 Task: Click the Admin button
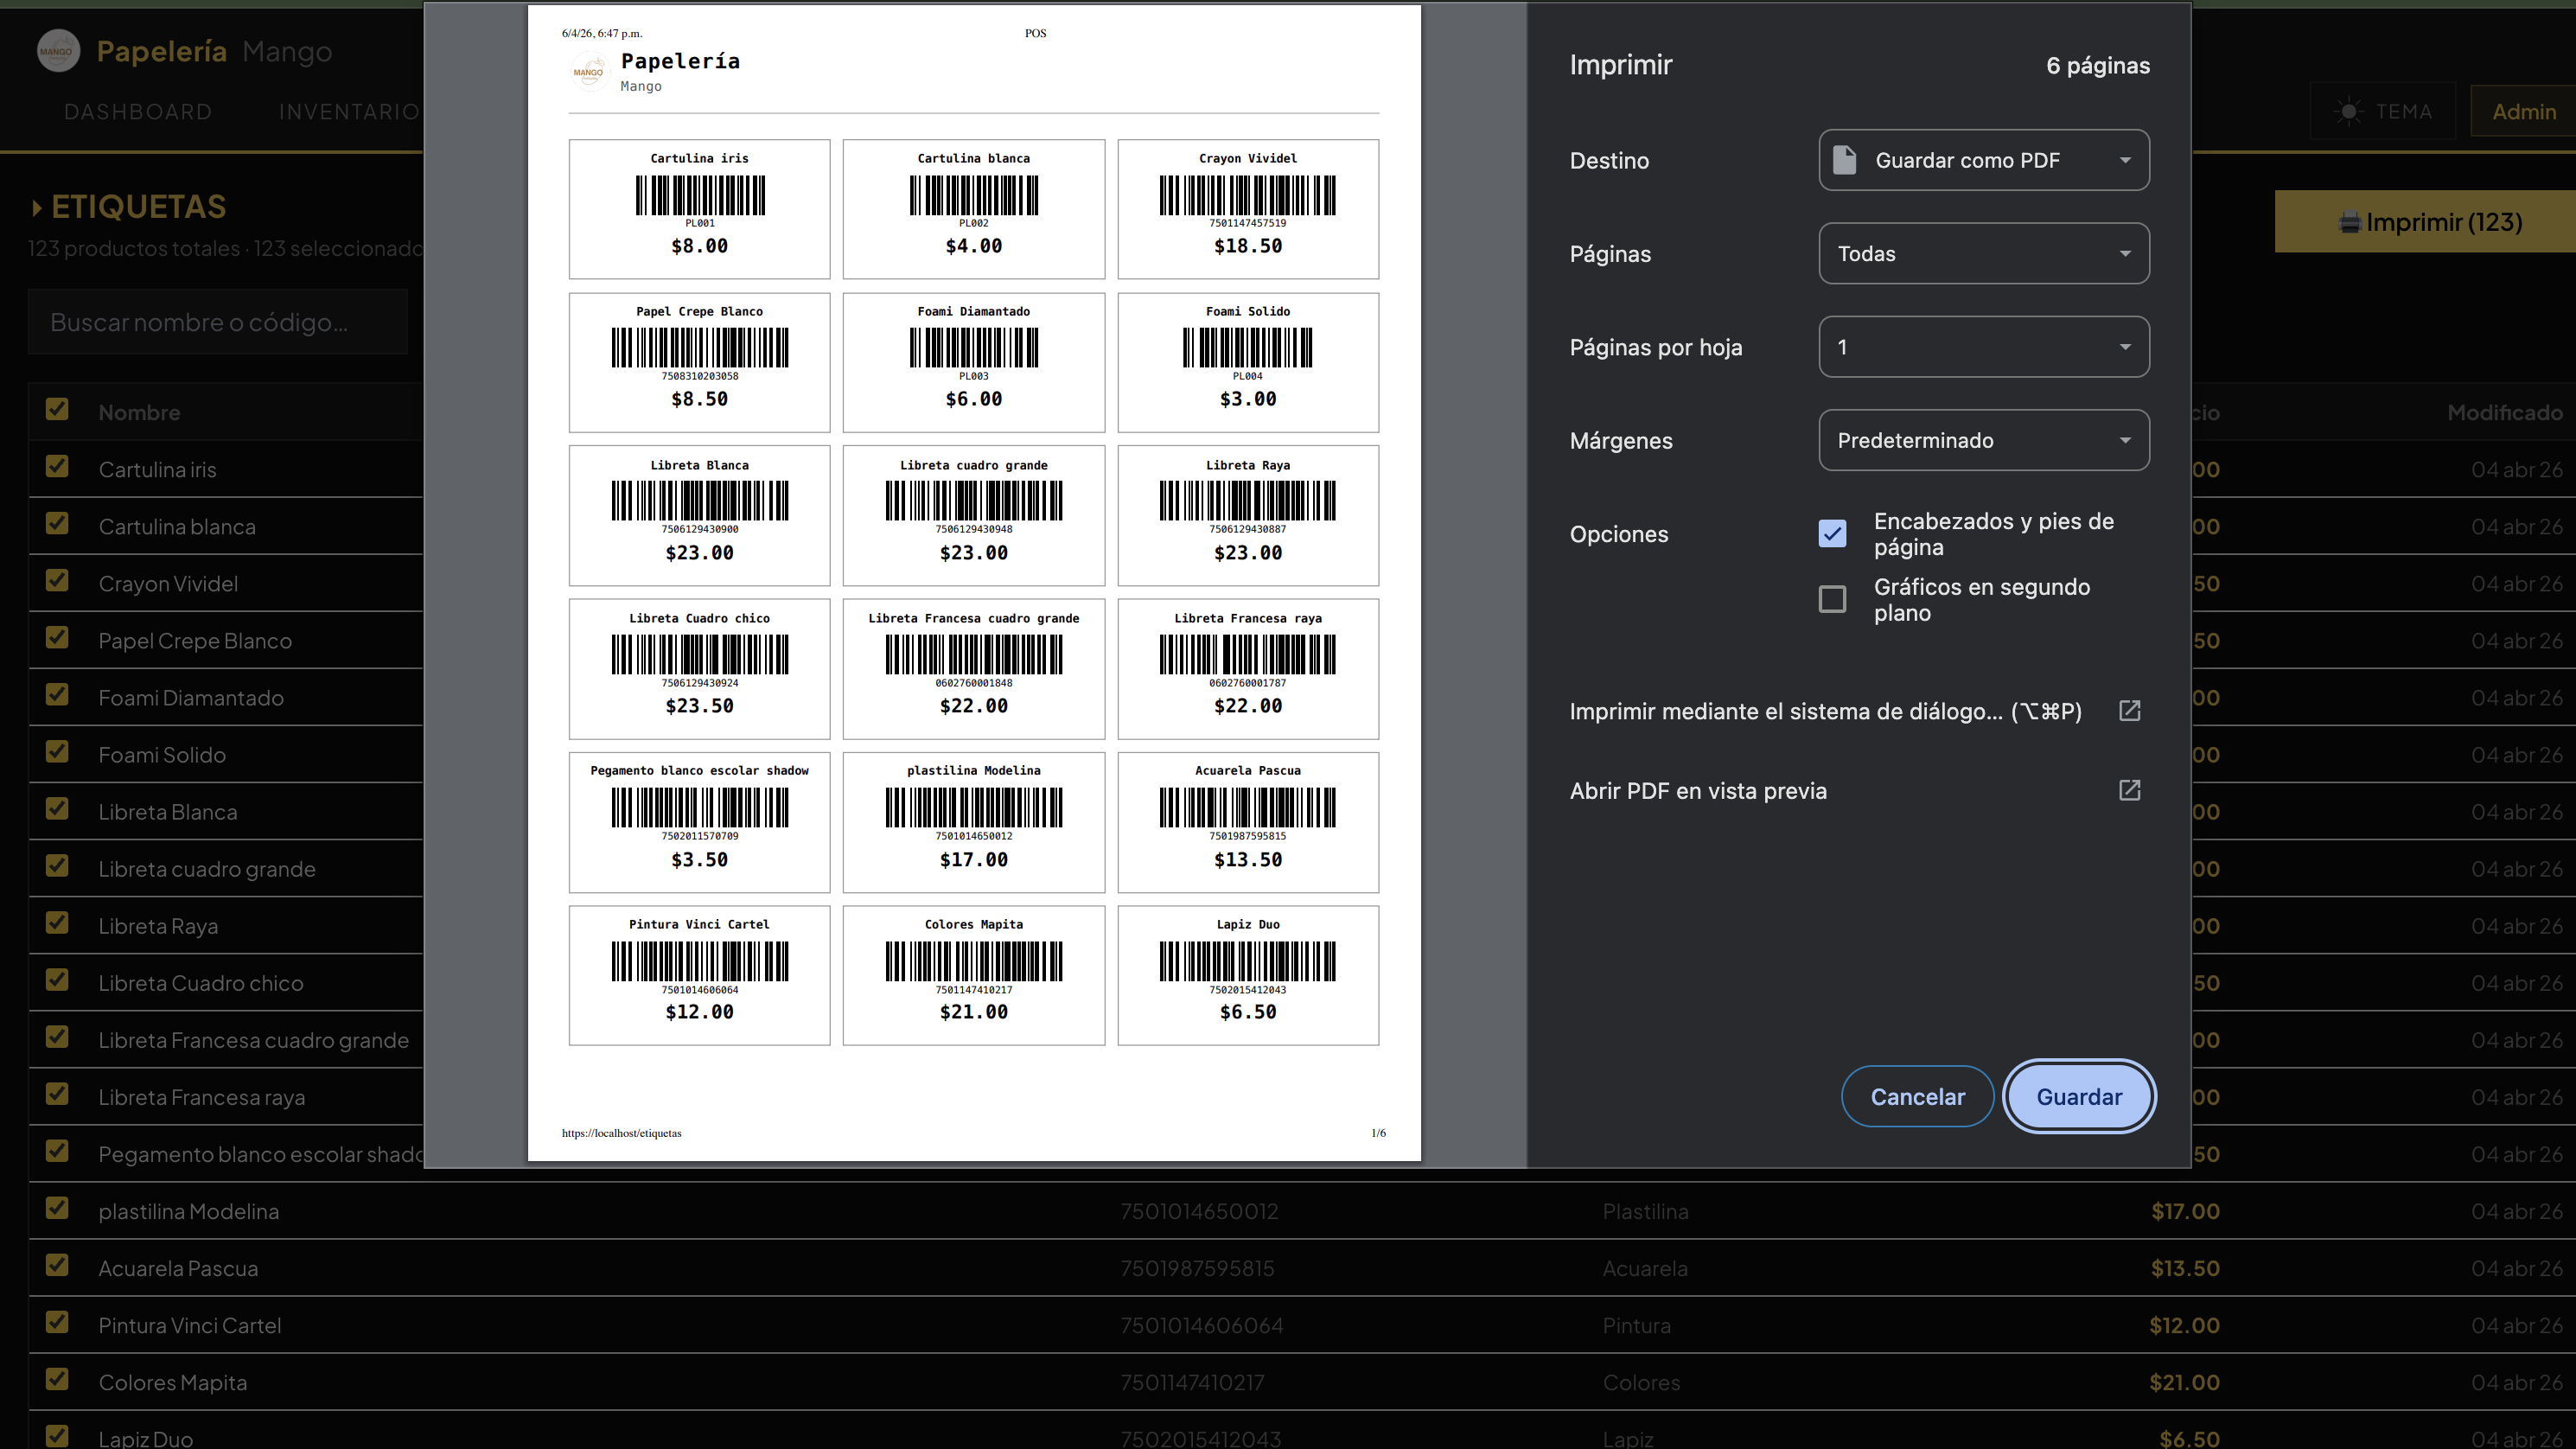(x=2523, y=112)
